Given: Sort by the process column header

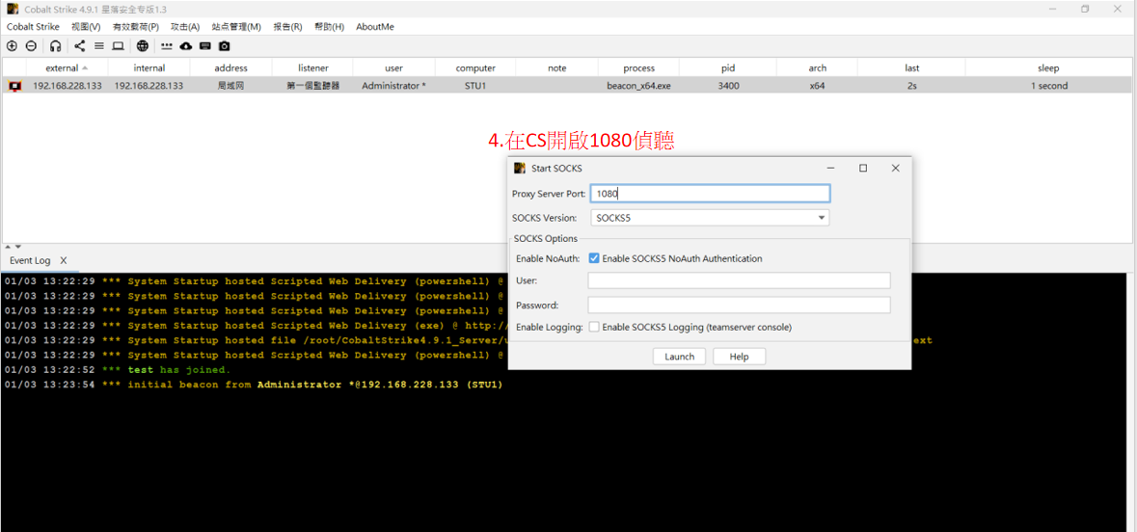Looking at the screenshot, I should (x=638, y=68).
